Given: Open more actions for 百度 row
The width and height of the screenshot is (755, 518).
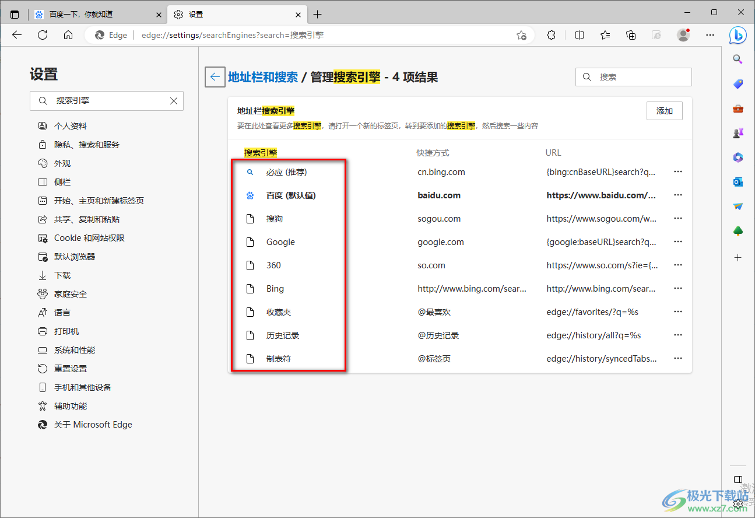Looking at the screenshot, I should 677,195.
